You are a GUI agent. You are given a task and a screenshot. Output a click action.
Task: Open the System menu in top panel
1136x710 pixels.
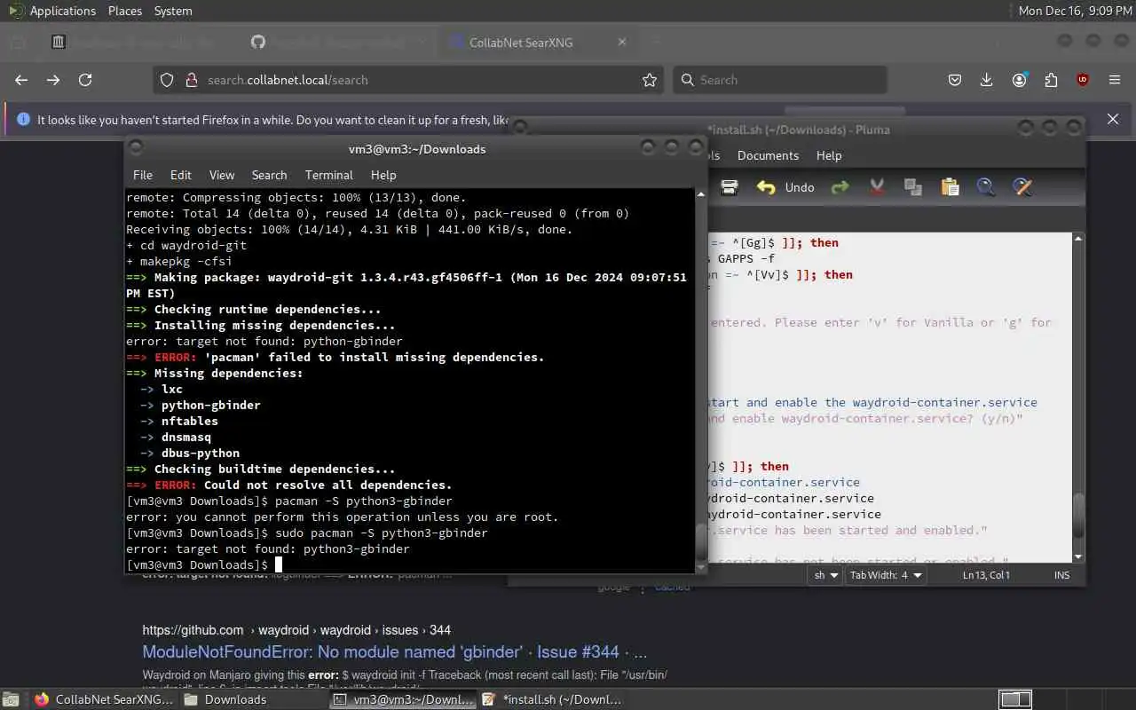click(x=173, y=11)
